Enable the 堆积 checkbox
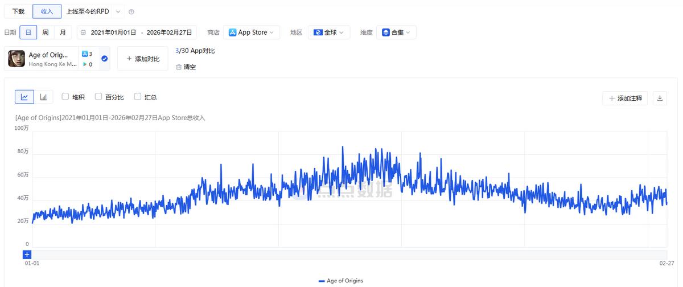The height and width of the screenshot is (287, 683). click(x=65, y=97)
